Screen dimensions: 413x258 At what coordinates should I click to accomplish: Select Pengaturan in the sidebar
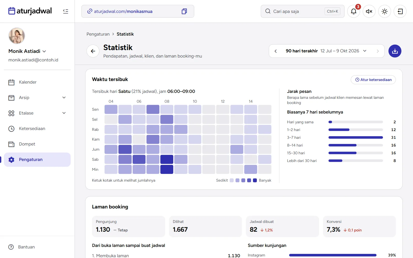(37, 159)
